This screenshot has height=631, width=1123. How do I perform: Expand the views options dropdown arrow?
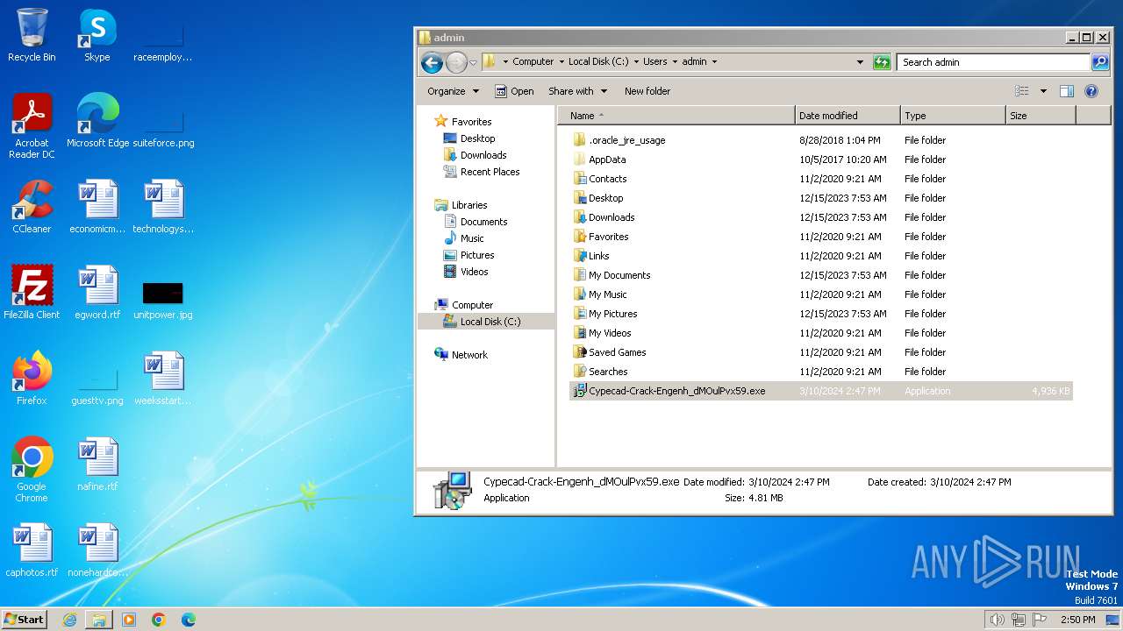[1043, 91]
